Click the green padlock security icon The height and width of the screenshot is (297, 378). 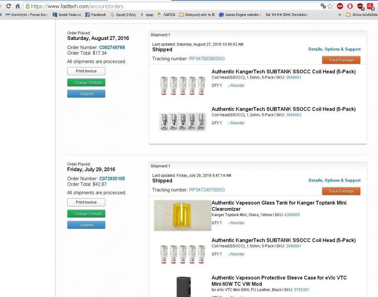[27, 6]
